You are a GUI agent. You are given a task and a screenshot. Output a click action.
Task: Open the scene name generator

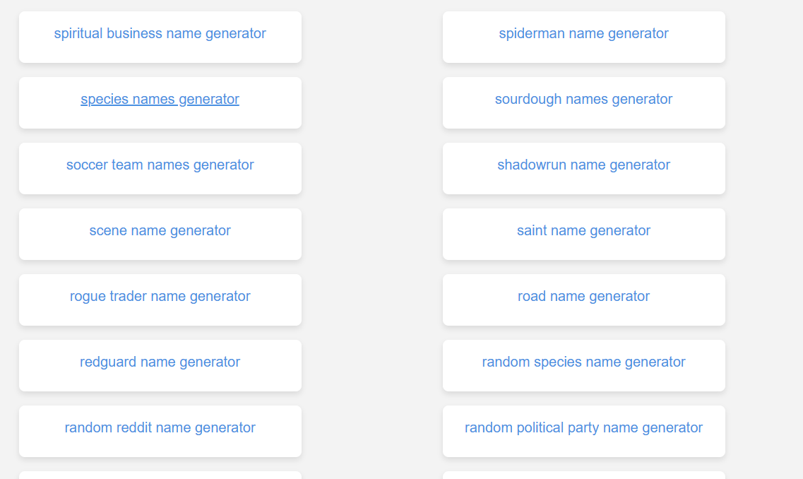[x=160, y=230]
